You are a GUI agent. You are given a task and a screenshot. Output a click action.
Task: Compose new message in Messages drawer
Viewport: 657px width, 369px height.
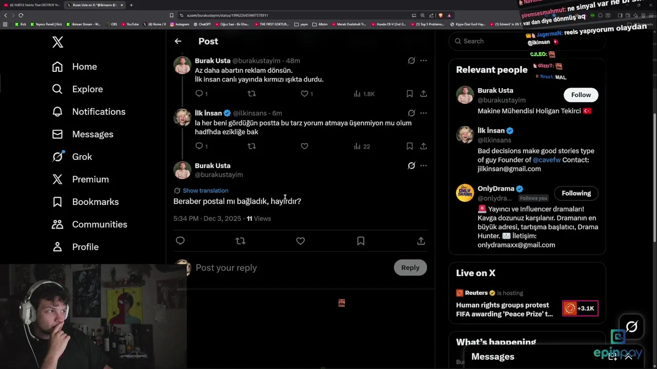(612, 357)
